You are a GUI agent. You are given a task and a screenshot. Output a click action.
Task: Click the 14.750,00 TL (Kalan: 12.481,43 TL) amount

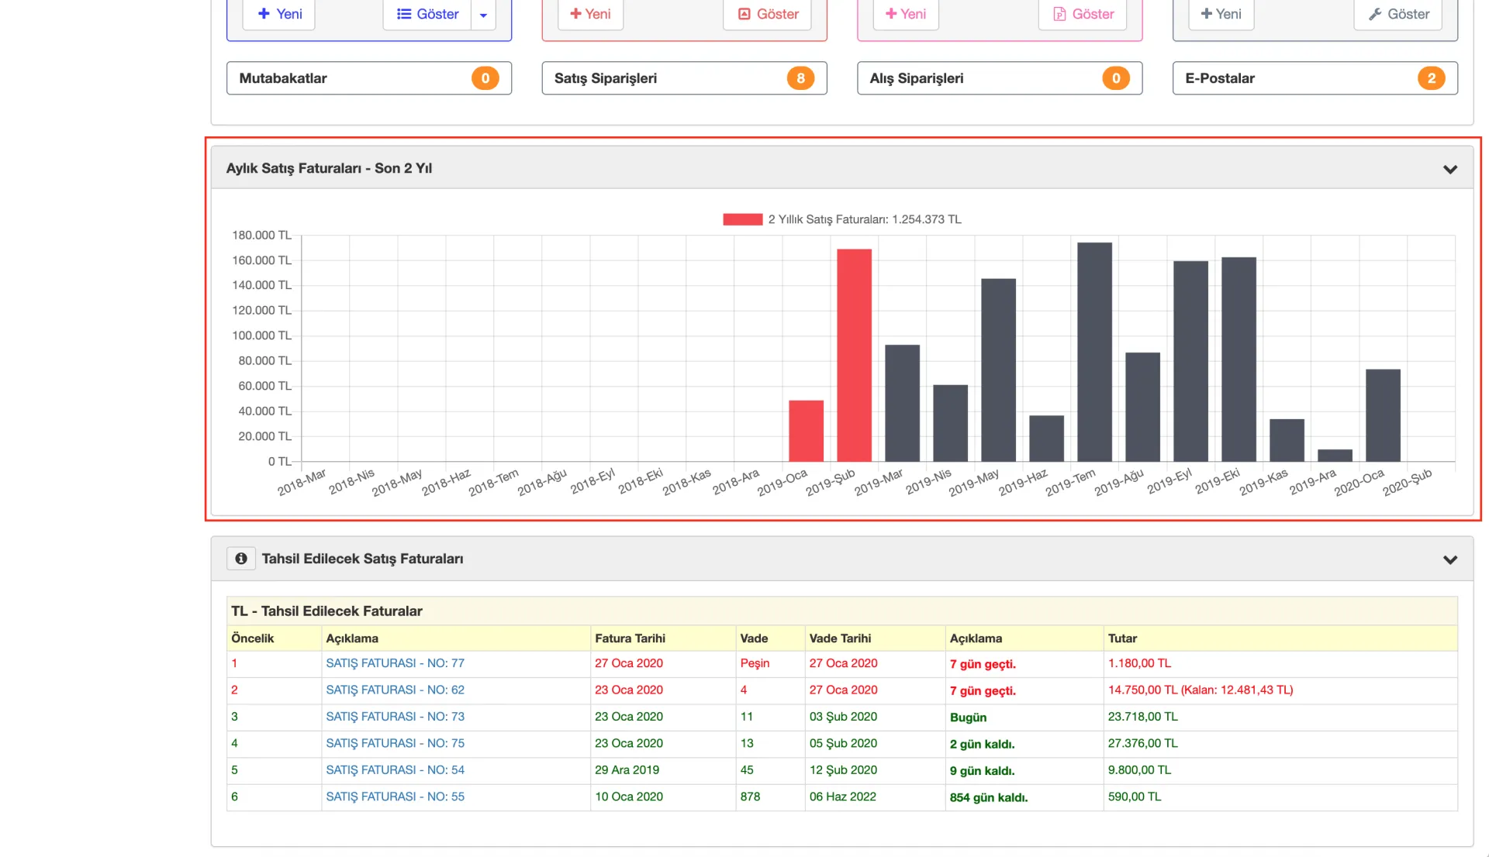pos(1201,690)
